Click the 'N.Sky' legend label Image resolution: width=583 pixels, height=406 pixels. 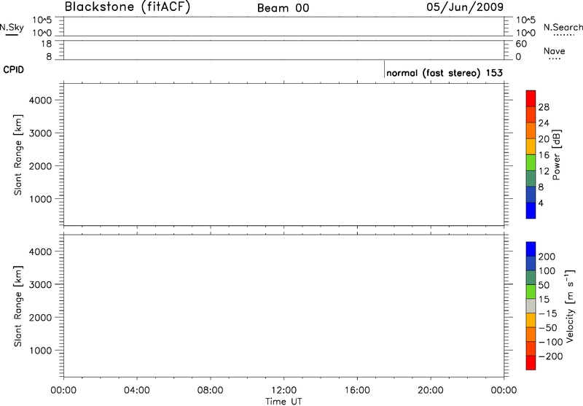click(x=12, y=28)
